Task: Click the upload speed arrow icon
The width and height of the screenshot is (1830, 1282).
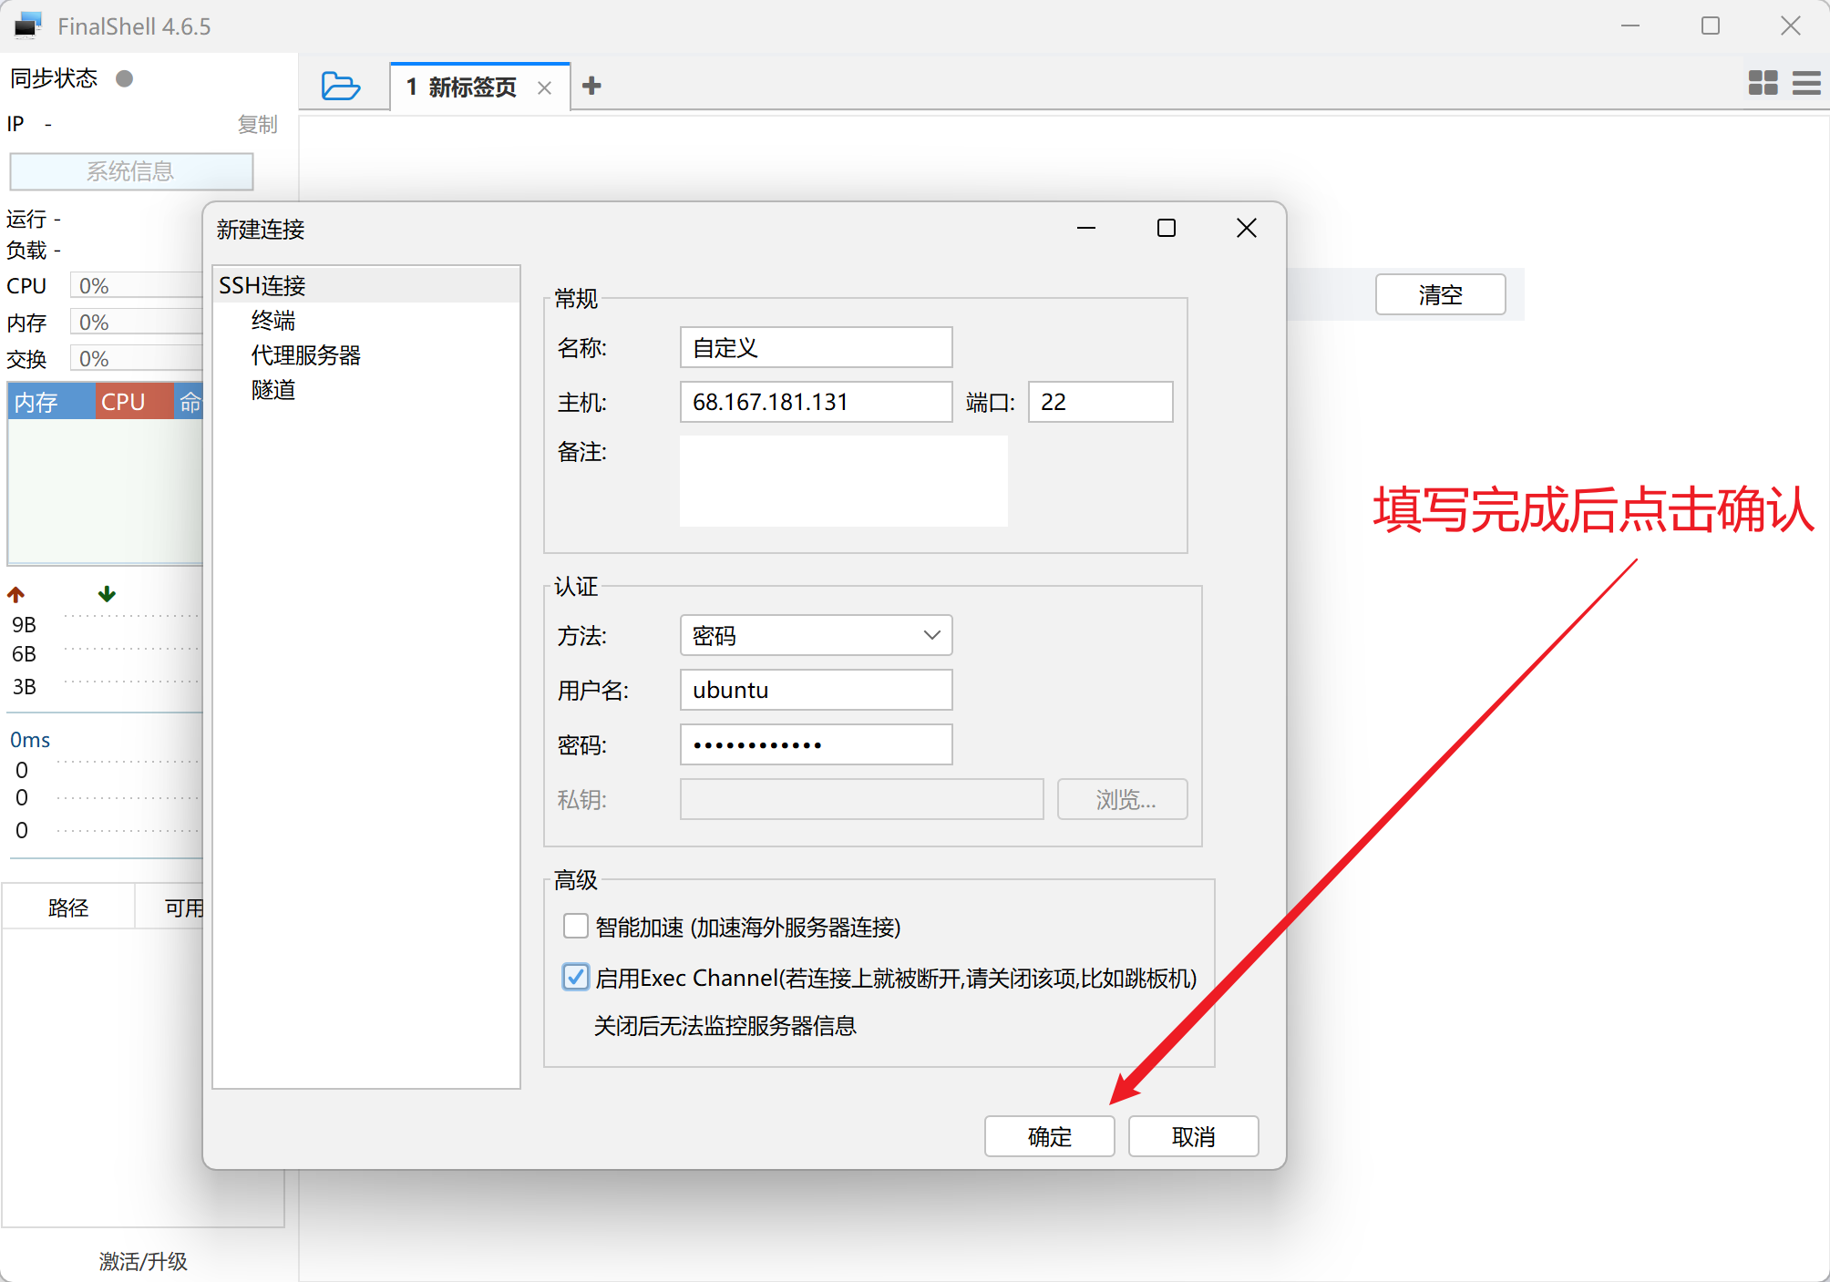Action: 16,595
